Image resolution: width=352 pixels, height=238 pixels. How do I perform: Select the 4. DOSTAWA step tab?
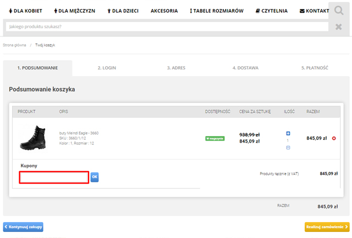pos(245,68)
